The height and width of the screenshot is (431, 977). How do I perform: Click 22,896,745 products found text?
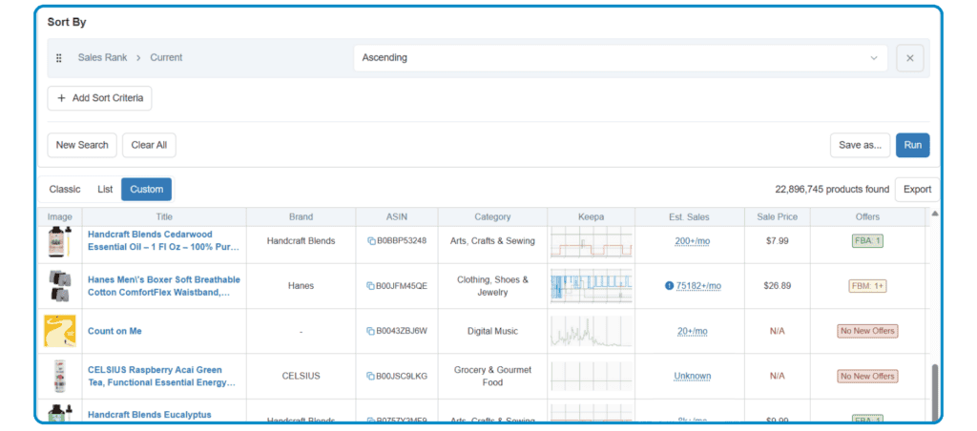(x=831, y=190)
